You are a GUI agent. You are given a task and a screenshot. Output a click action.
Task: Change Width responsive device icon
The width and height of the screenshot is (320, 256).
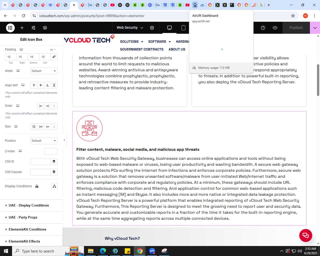tap(18, 71)
